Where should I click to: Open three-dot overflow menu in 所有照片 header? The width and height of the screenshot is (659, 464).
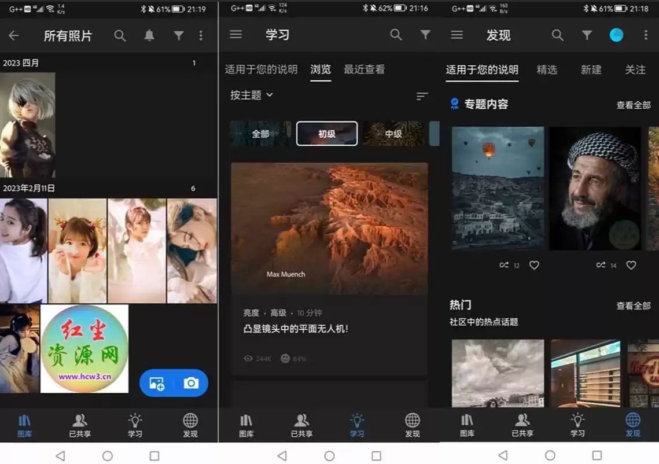pyautogui.click(x=201, y=36)
